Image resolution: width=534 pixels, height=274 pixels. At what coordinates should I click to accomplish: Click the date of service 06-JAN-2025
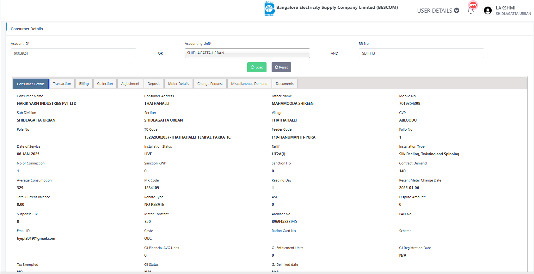(x=28, y=154)
